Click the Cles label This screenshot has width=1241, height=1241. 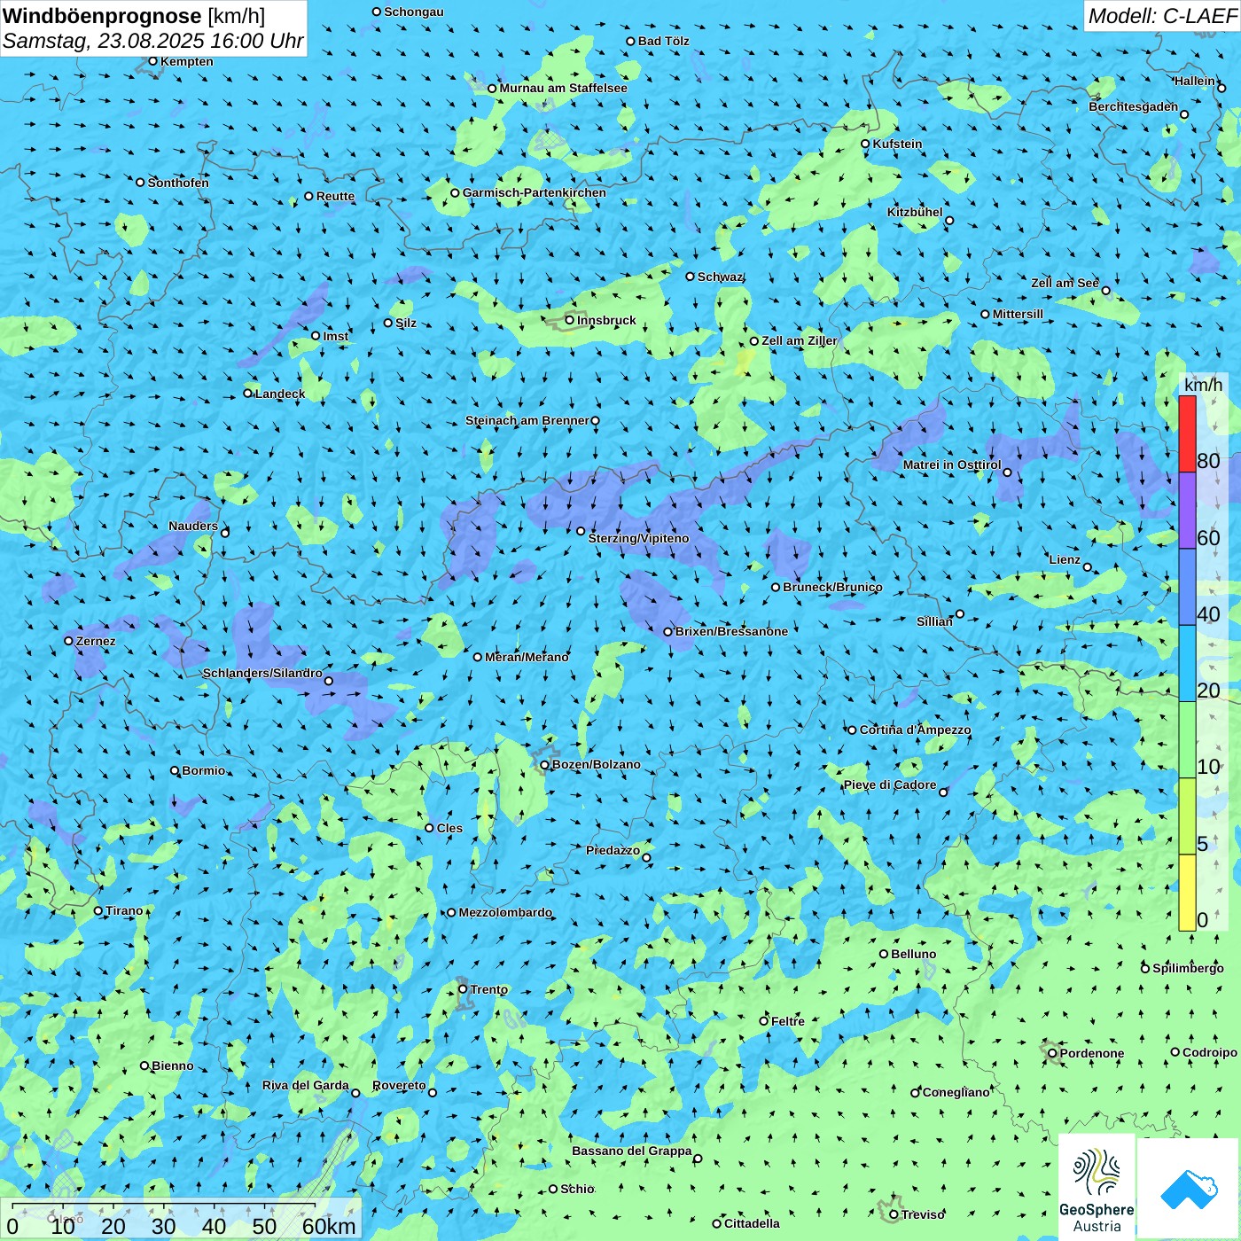coord(449,828)
